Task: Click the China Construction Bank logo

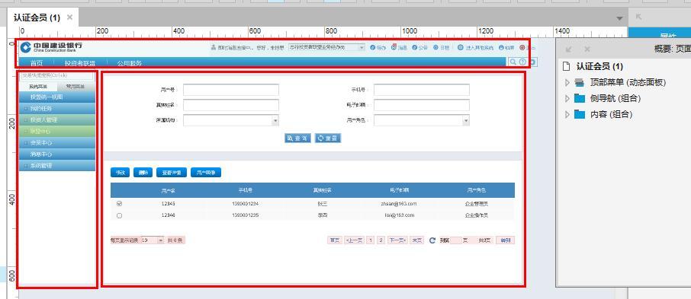Action: pos(52,47)
